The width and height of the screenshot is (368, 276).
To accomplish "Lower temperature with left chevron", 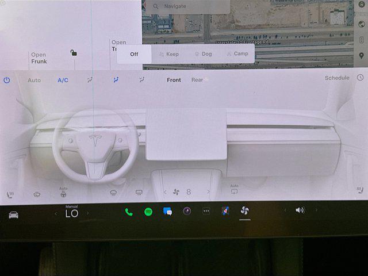I will tap(56, 213).
